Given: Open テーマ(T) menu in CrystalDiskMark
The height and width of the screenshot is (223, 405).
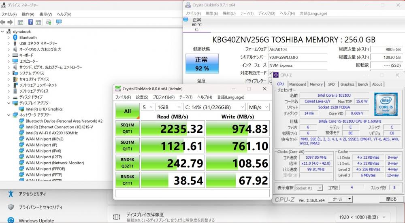Looking at the screenshot, I should coord(186,97).
